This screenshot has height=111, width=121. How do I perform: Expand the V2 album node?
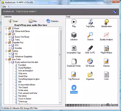(9, 54)
